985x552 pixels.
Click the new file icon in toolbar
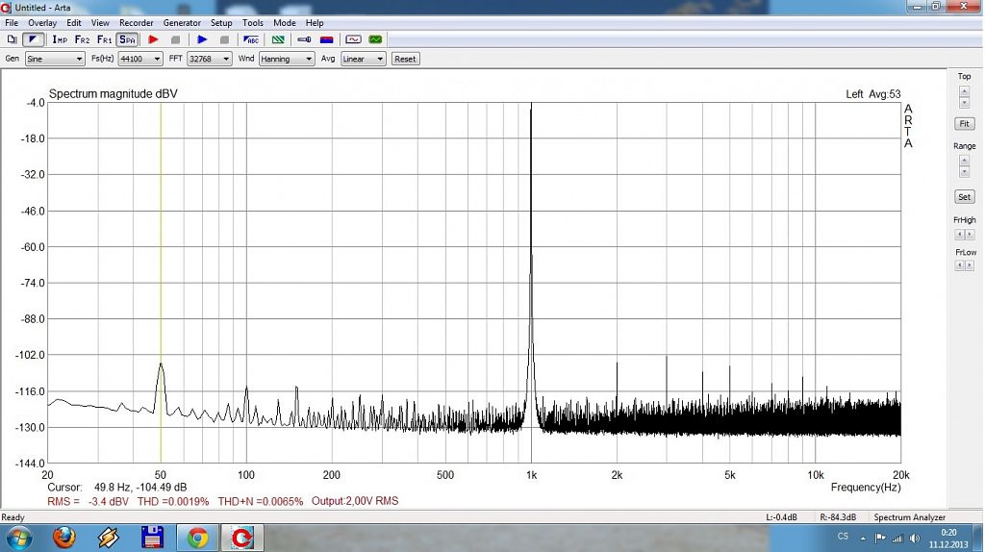click(12, 39)
